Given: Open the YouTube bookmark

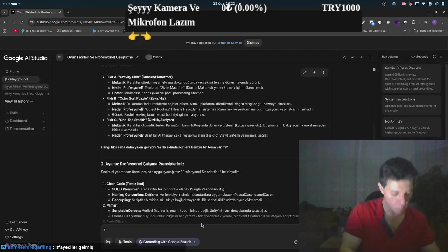Looking at the screenshot, I should pyautogui.click(x=15, y=31).
